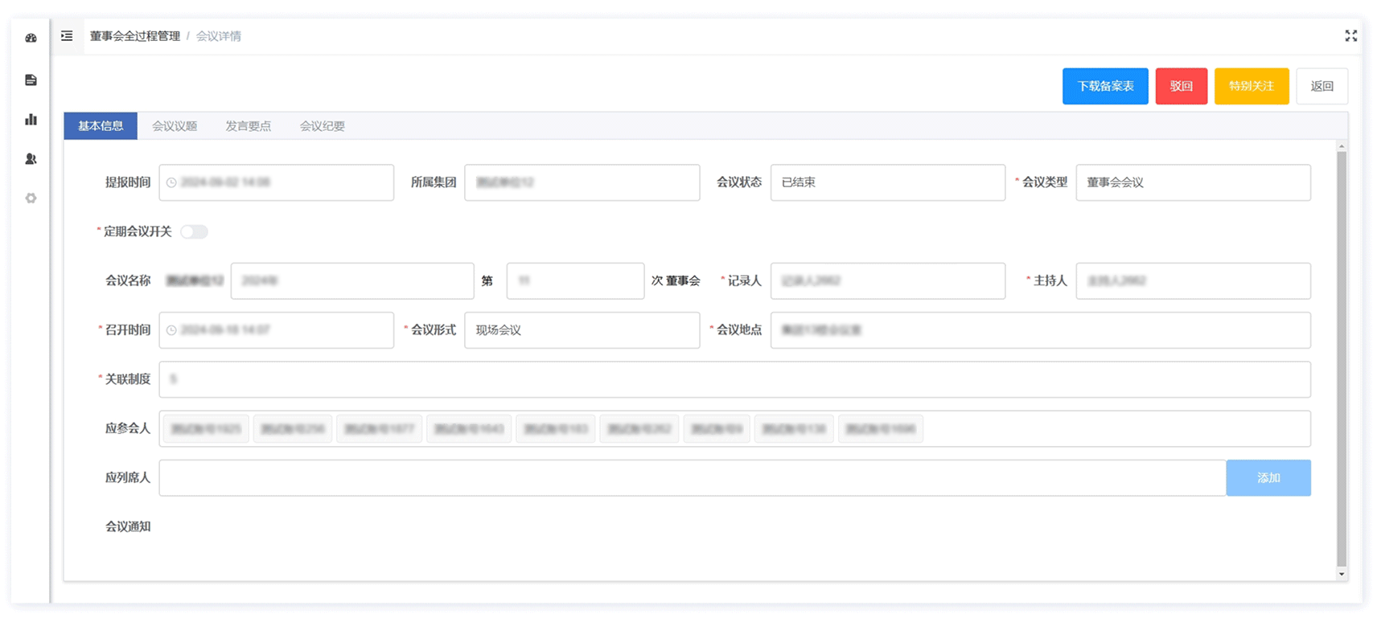
Task: Switch to the 会议纪要 tab
Action: point(323,126)
